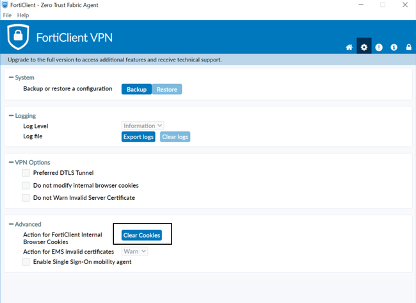Click the FortiClient title bar app icon
The height and width of the screenshot is (303, 416).
[x=4, y=4]
